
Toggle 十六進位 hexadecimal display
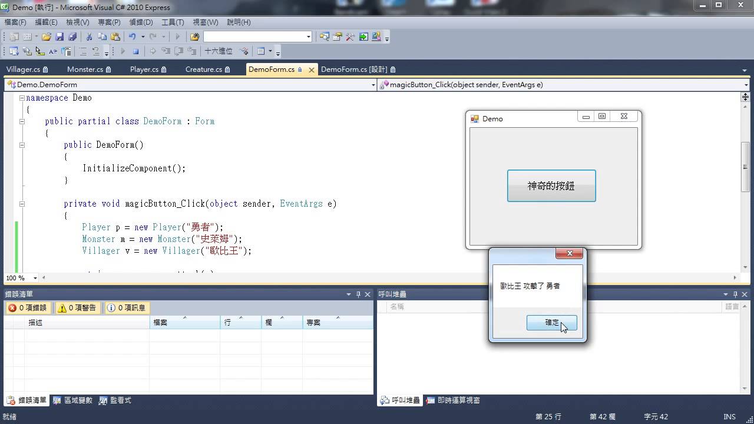[219, 51]
